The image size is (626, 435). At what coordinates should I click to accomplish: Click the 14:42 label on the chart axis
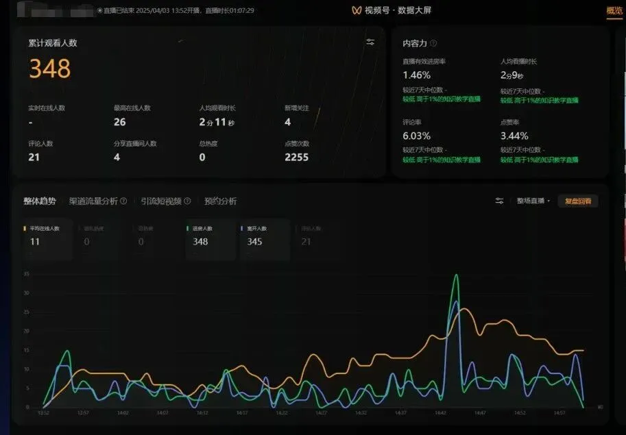440,413
